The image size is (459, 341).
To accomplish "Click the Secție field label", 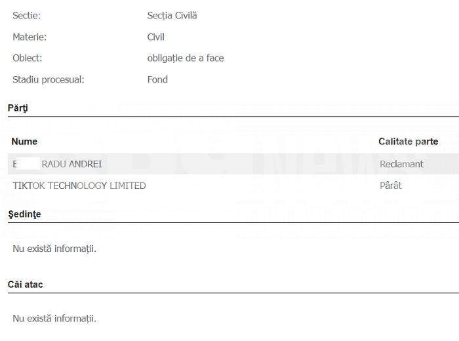I will click(x=26, y=15).
